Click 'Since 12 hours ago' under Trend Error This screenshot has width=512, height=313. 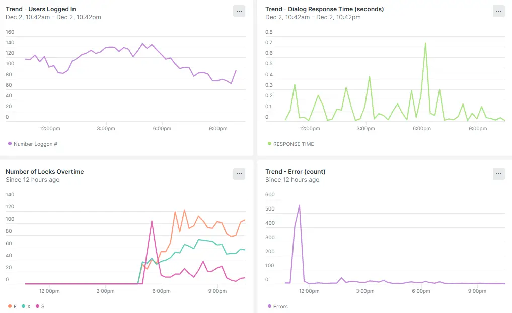click(292, 180)
